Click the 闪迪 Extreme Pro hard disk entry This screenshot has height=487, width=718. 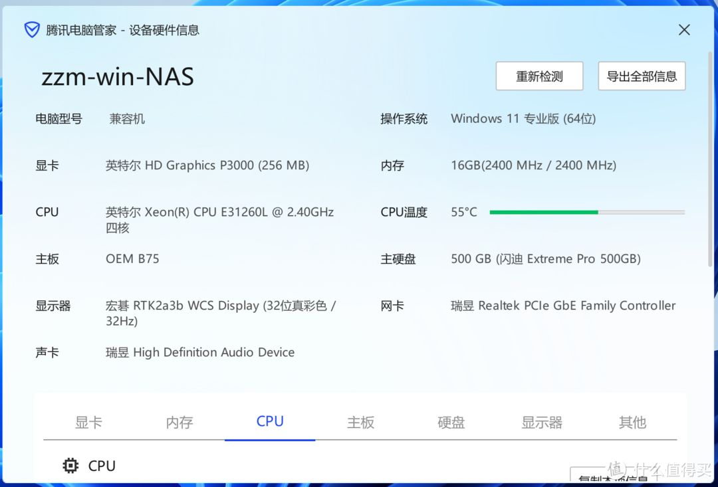point(545,258)
